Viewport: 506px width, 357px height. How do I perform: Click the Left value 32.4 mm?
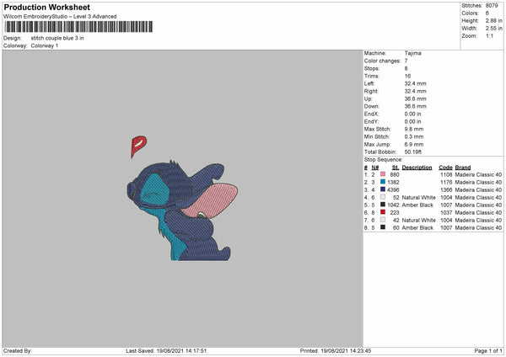point(415,83)
